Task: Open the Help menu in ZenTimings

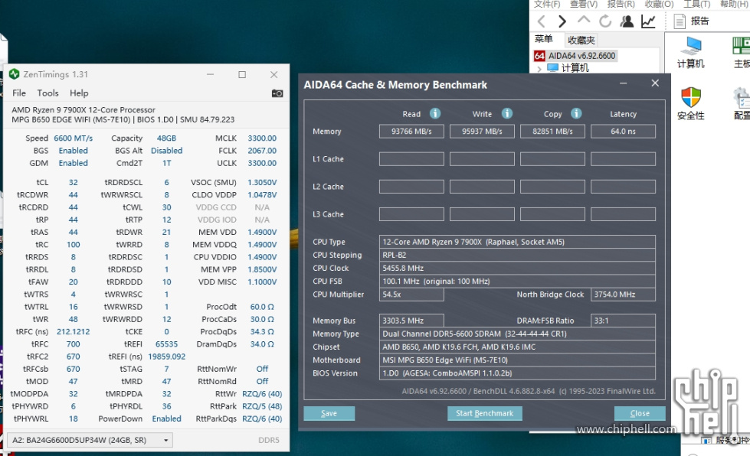Action: click(79, 93)
